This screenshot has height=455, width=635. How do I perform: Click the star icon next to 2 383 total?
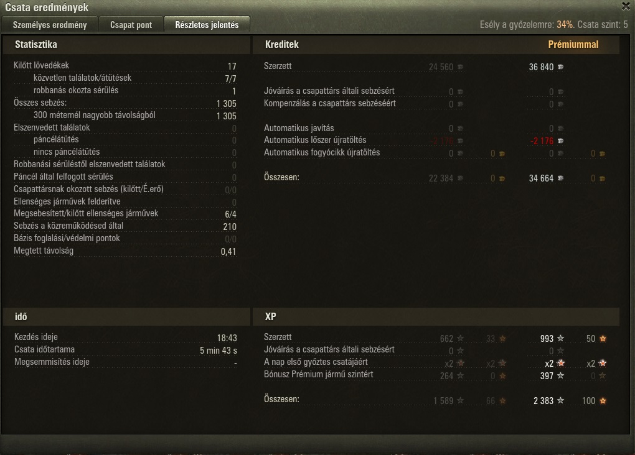point(561,400)
